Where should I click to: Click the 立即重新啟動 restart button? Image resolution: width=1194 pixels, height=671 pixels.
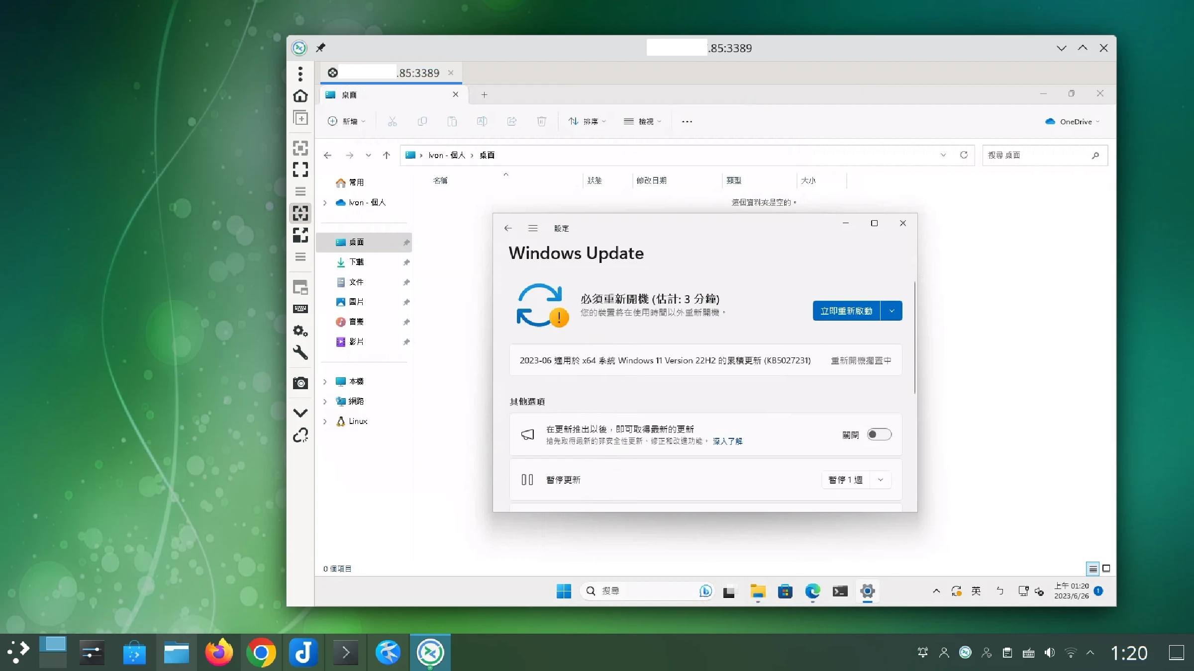click(x=846, y=311)
